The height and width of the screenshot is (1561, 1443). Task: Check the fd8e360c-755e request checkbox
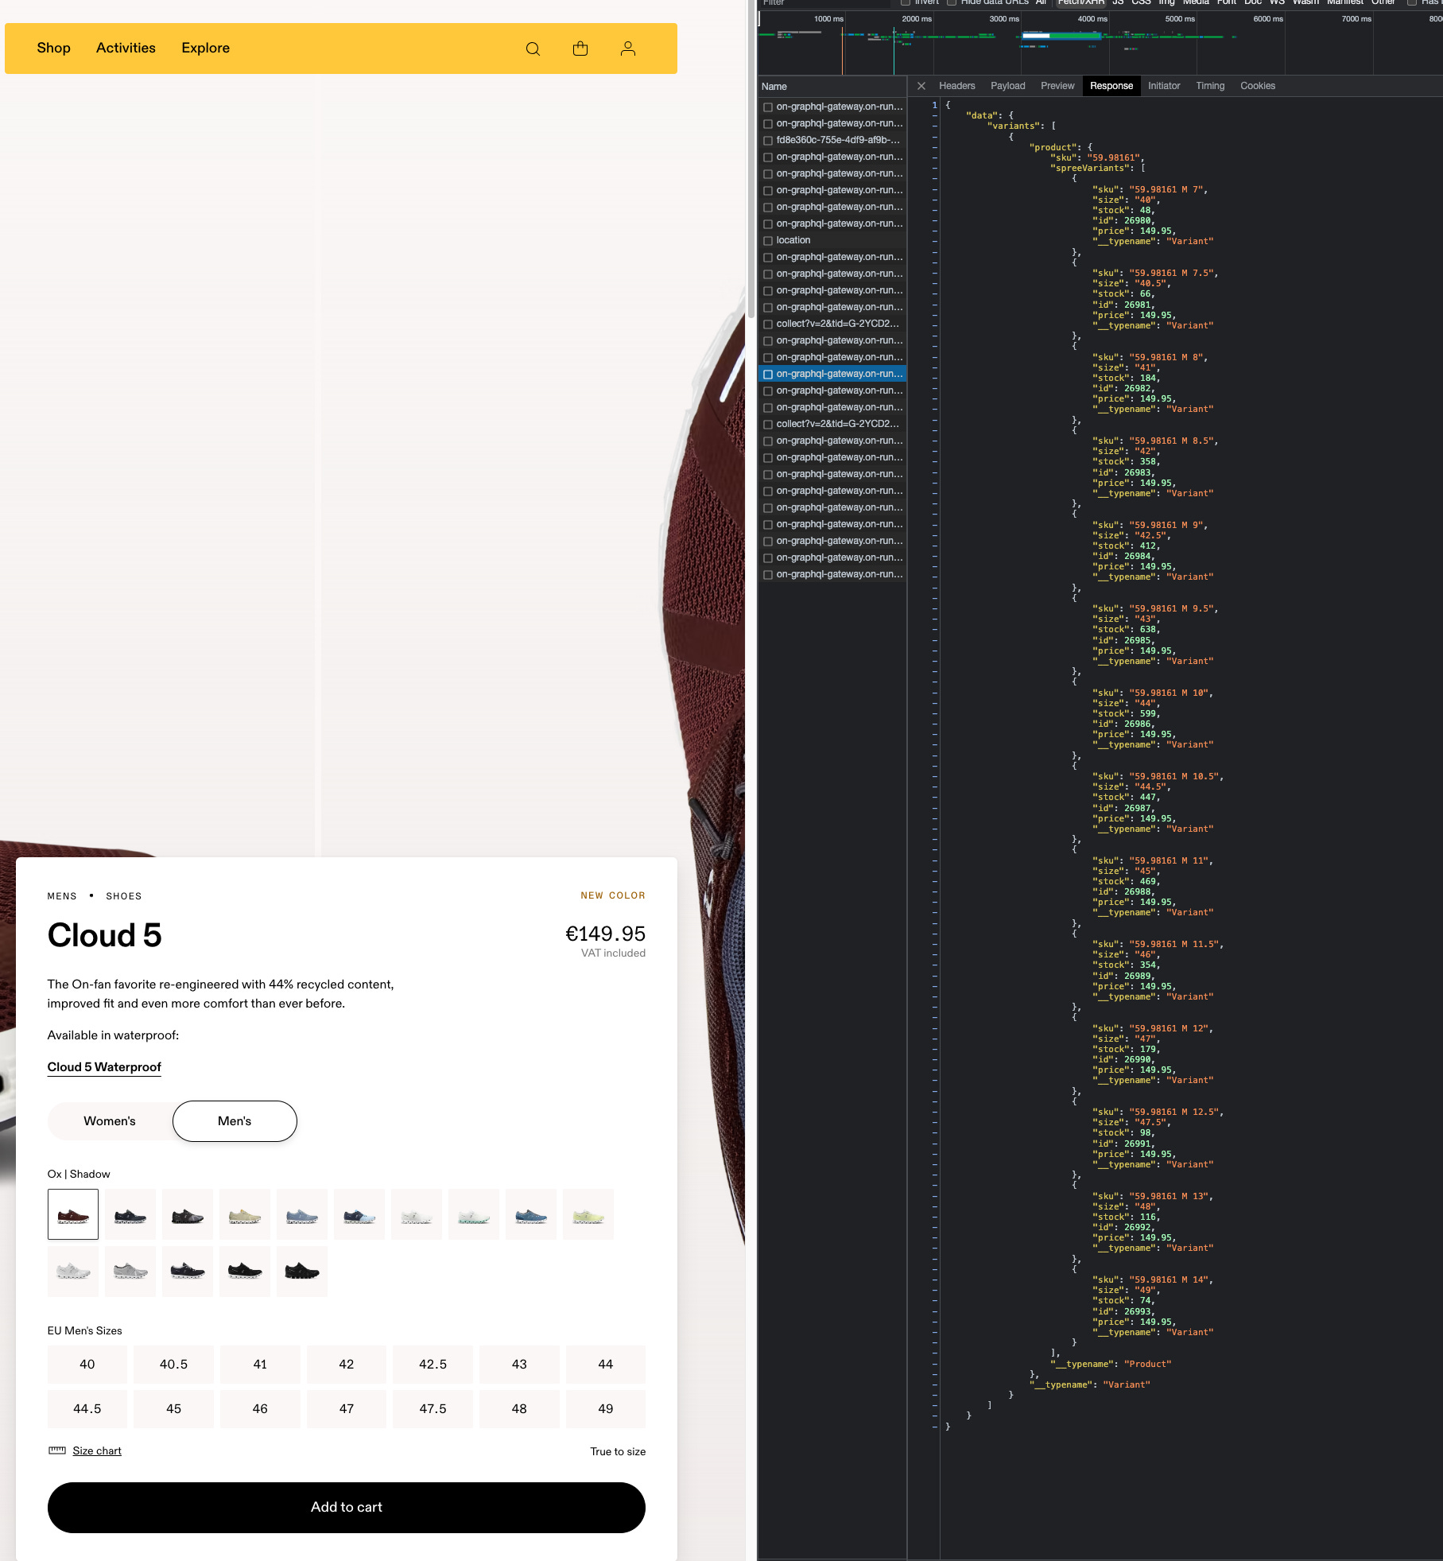pos(768,140)
